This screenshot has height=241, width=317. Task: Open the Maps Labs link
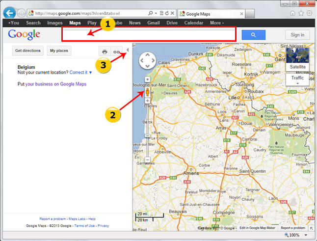tap(77, 219)
